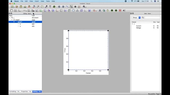Add a contour plot widget
Screen dimensions: 170x95
click(x=53, y=11)
